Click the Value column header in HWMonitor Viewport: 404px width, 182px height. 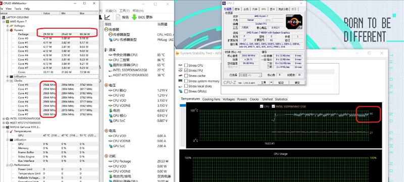(x=50, y=13)
